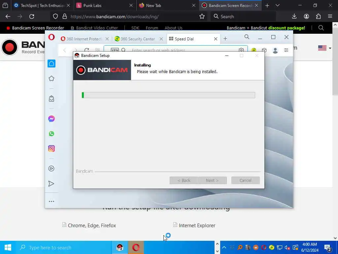This screenshot has width=338, height=254.
Task: Bookmark this page star in Firefox
Action: 202,17
